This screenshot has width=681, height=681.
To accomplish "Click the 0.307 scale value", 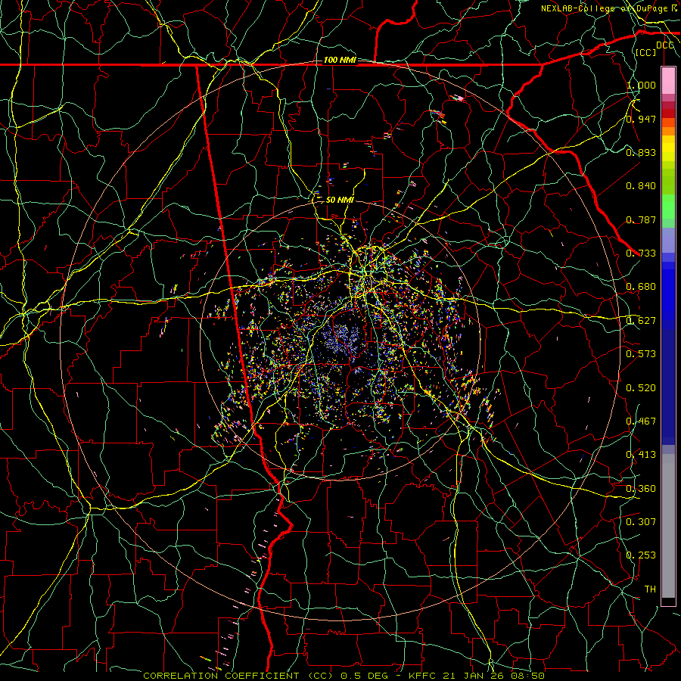I will (x=641, y=521).
